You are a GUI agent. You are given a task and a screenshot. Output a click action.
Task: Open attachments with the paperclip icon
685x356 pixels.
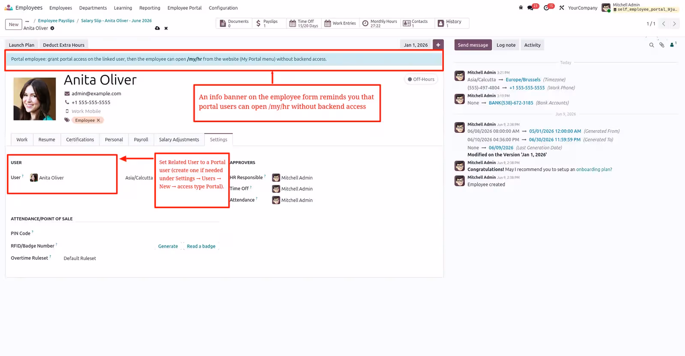pos(662,45)
